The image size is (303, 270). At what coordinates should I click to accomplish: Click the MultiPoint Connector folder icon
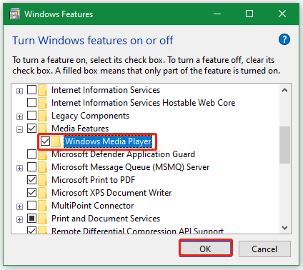43,206
